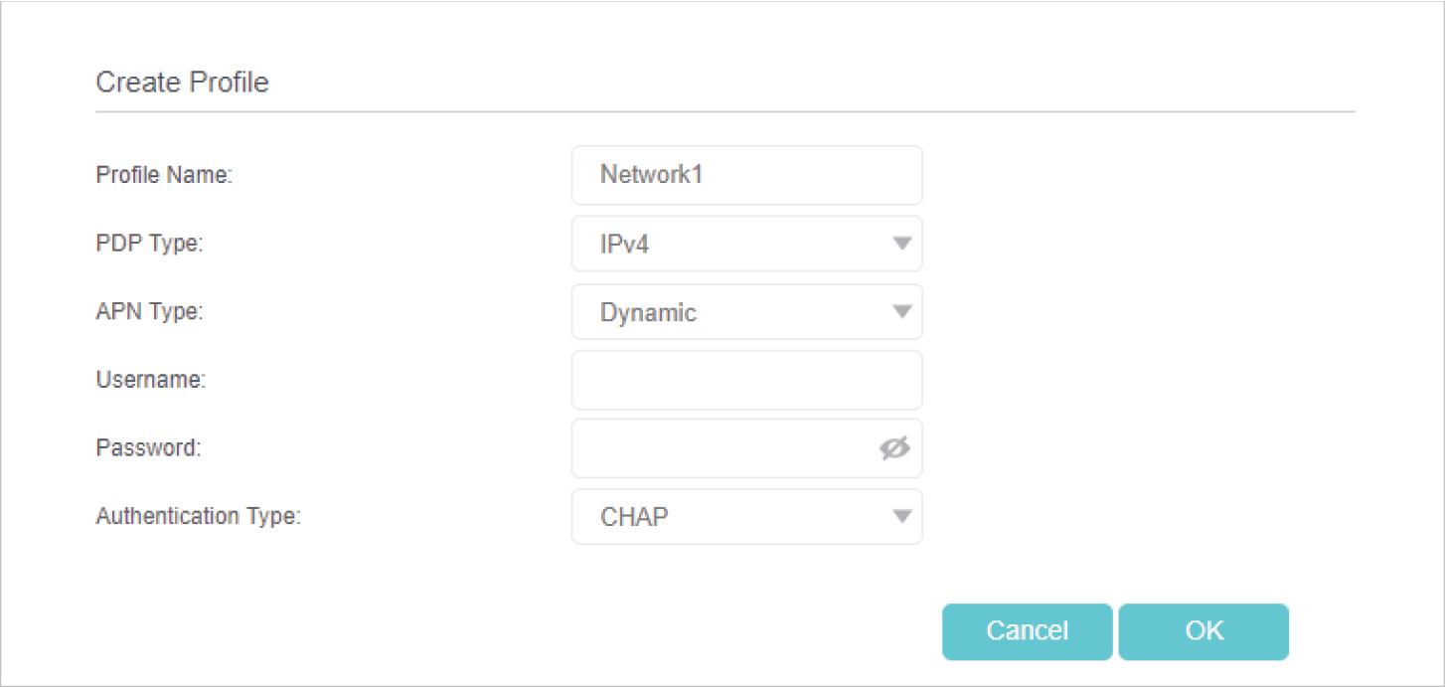This screenshot has width=1445, height=687.
Task: Click into the Username input field
Action: click(x=746, y=380)
